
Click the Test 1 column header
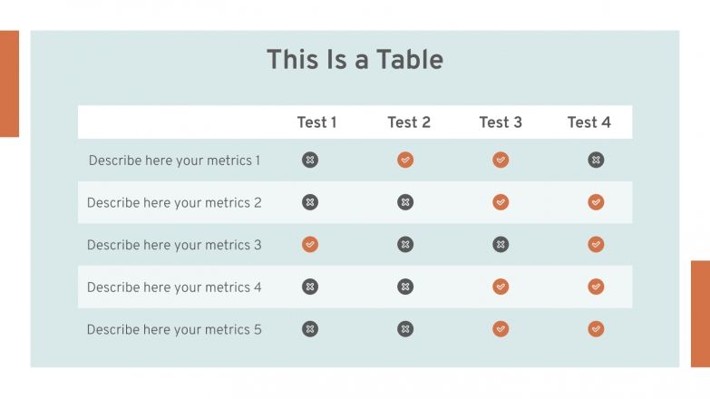coord(316,122)
